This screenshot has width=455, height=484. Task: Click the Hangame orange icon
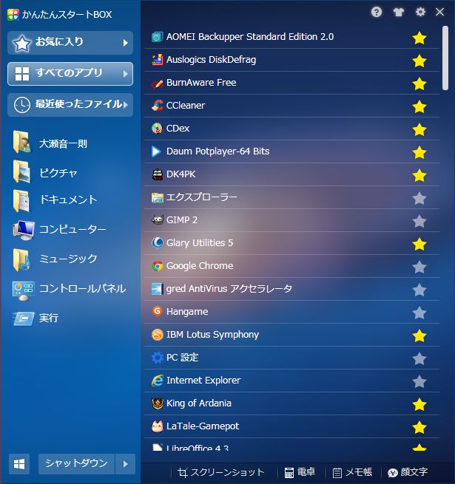(157, 311)
